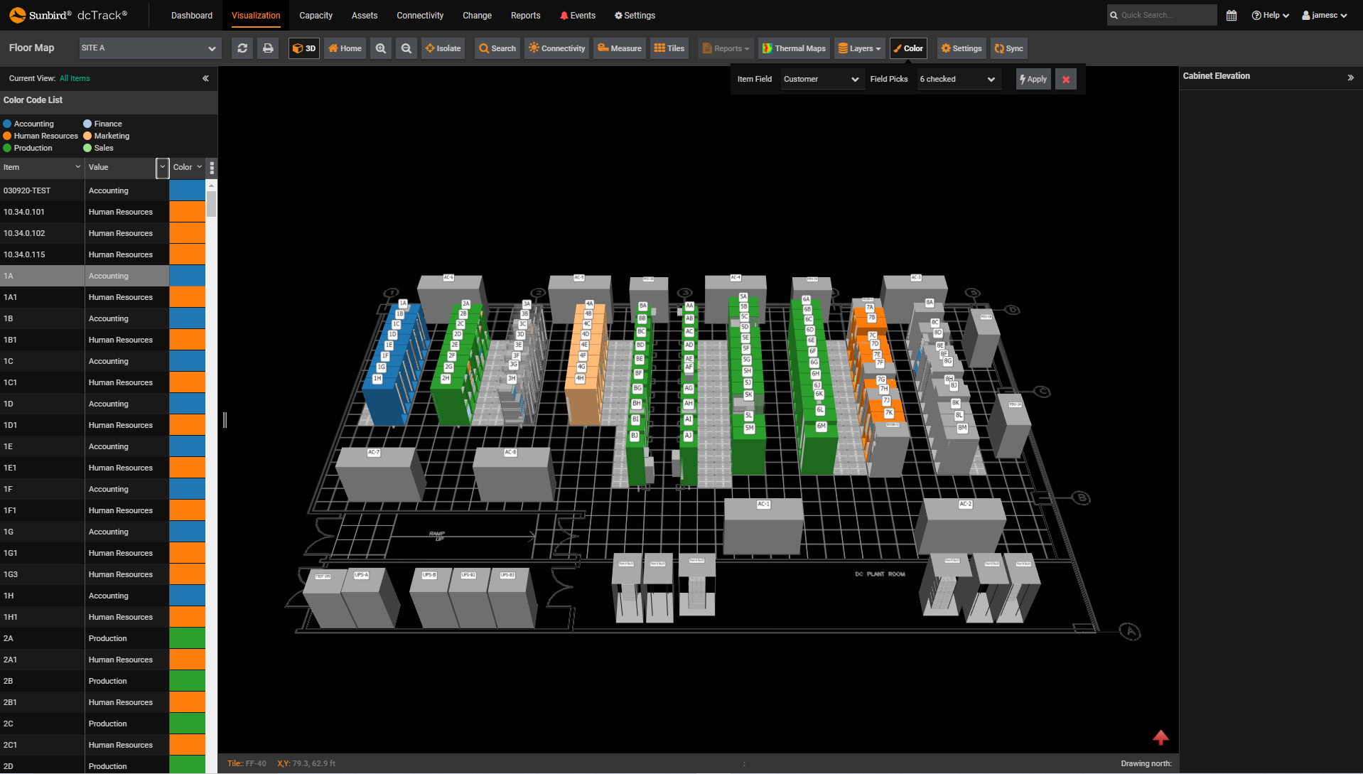The height and width of the screenshot is (774, 1363).
Task: Switch to the Capacity tab
Action: pyautogui.click(x=316, y=15)
